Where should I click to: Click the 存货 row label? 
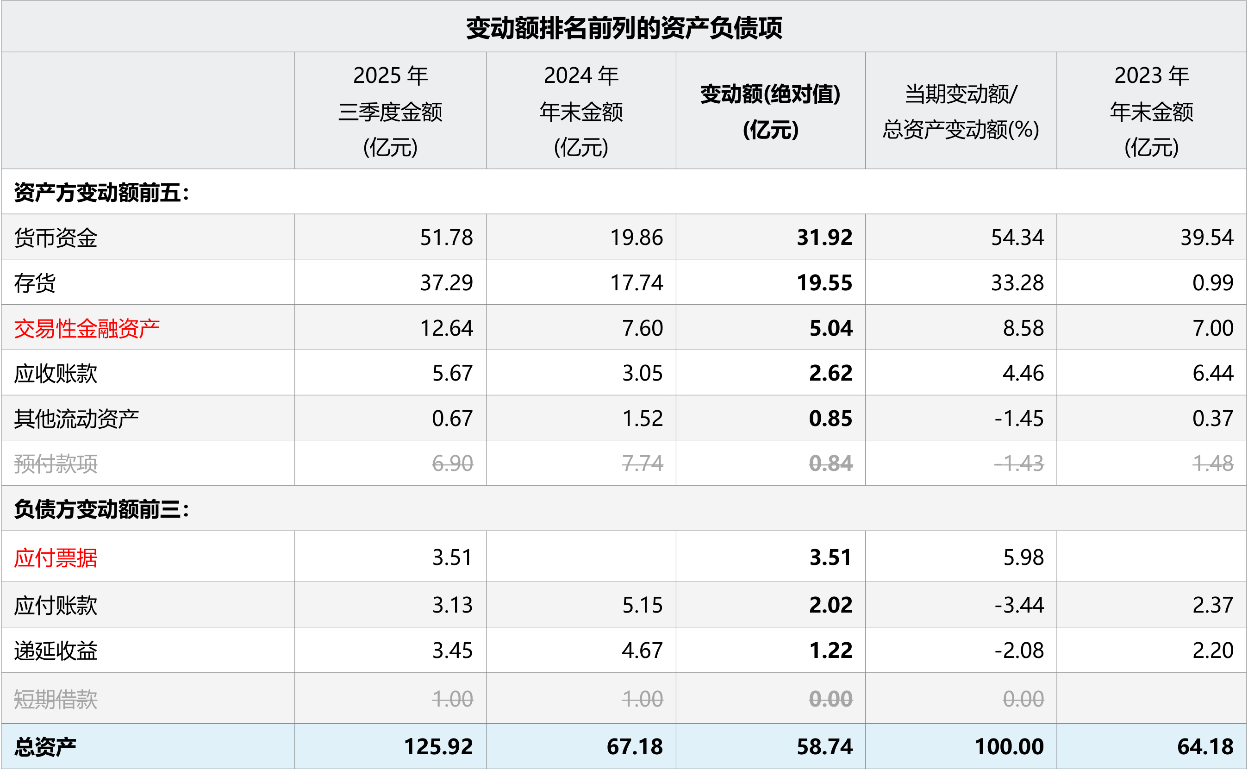click(x=35, y=283)
